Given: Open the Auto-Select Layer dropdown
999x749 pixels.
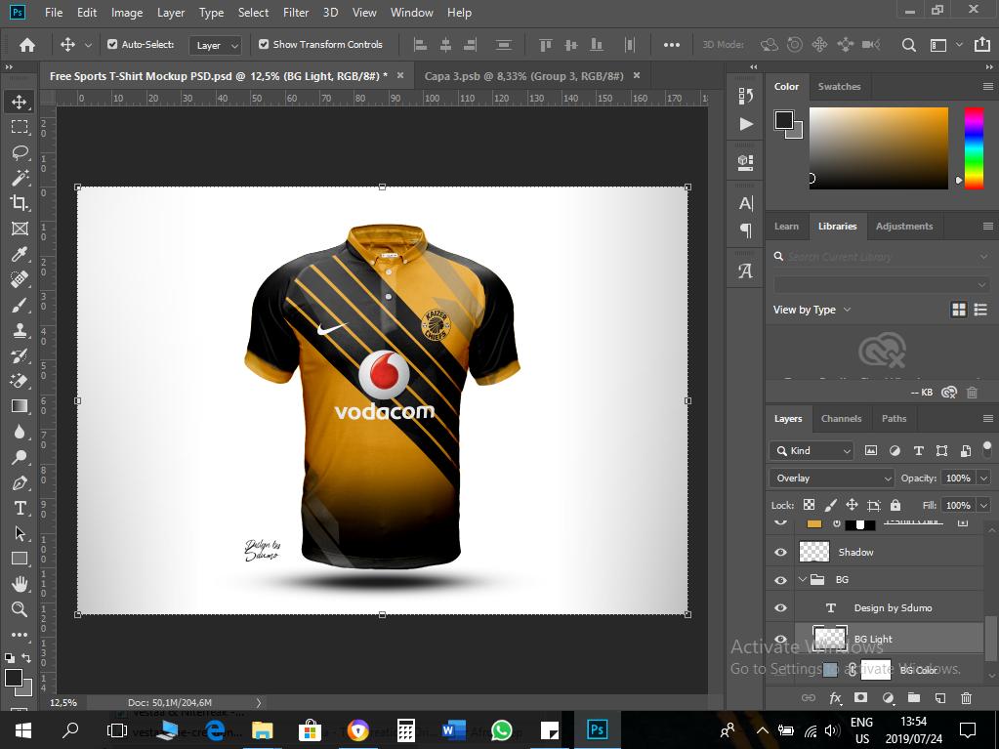Looking at the screenshot, I should pyautogui.click(x=216, y=45).
